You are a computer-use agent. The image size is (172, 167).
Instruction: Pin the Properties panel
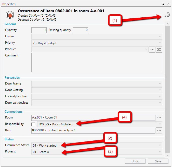pyautogui.click(x=163, y=4)
